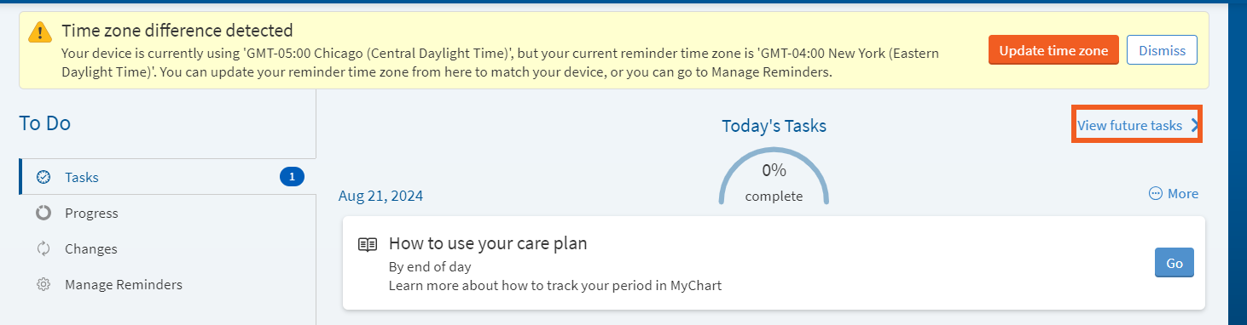Click the yellow warning triangle icon
Screen dimensions: 1247x325
[40, 31]
